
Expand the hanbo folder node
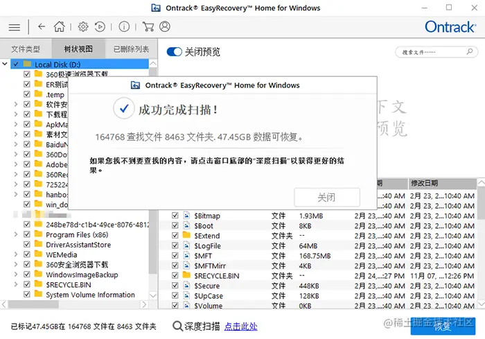16,194
